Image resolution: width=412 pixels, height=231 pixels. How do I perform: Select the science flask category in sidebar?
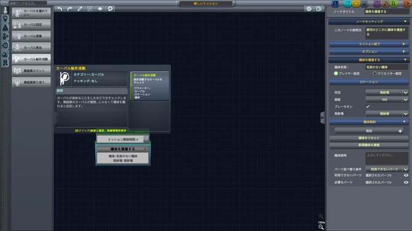point(6,28)
